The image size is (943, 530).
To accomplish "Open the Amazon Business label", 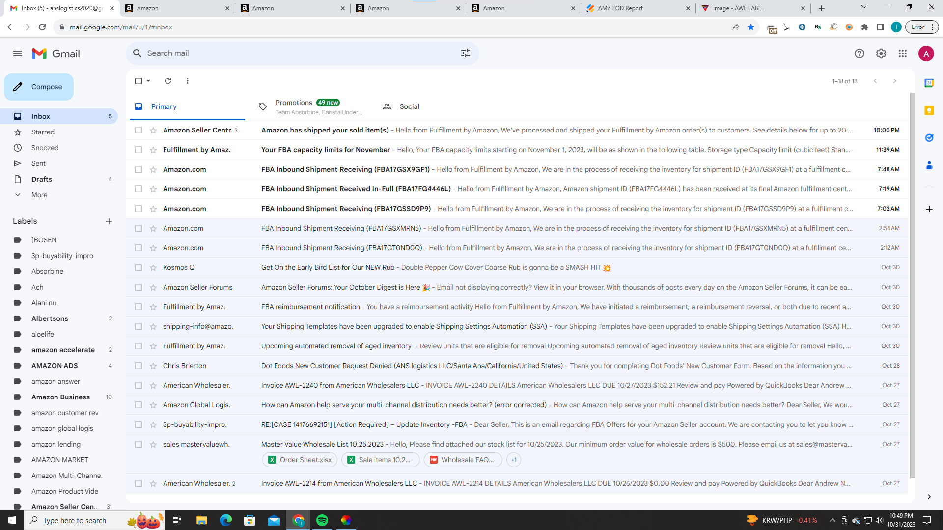I will [59, 397].
